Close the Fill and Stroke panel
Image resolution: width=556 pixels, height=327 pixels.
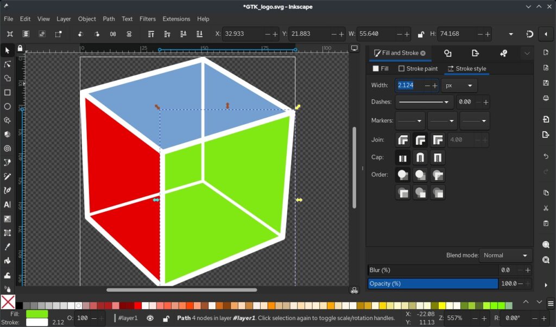click(423, 53)
